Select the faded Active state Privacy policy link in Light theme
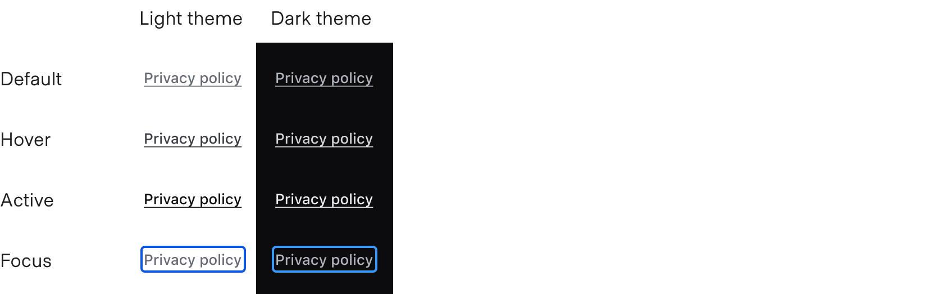This screenshot has height=294, width=939. [193, 199]
